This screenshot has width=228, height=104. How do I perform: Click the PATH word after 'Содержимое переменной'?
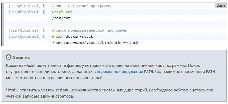pyautogui.click(x=210, y=72)
